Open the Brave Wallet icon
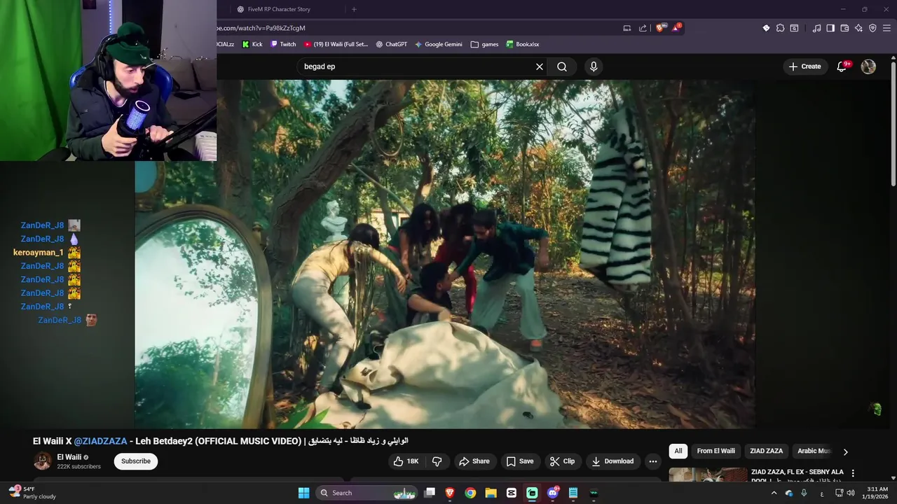 (x=844, y=28)
